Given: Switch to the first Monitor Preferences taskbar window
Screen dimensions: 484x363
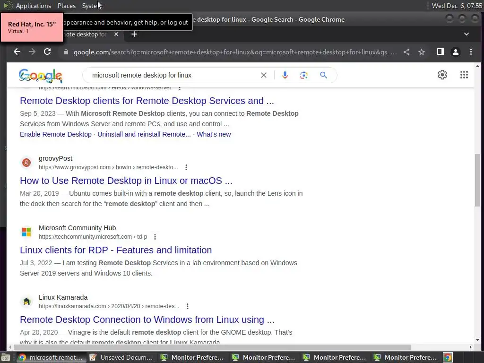Looking at the screenshot, I should (x=193, y=357).
